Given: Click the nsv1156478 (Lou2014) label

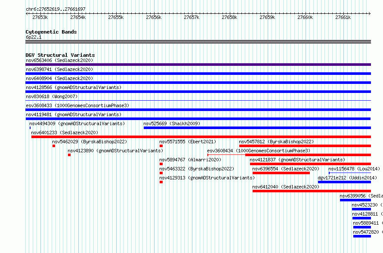Looking at the screenshot, I should pyautogui.click(x=354, y=169).
